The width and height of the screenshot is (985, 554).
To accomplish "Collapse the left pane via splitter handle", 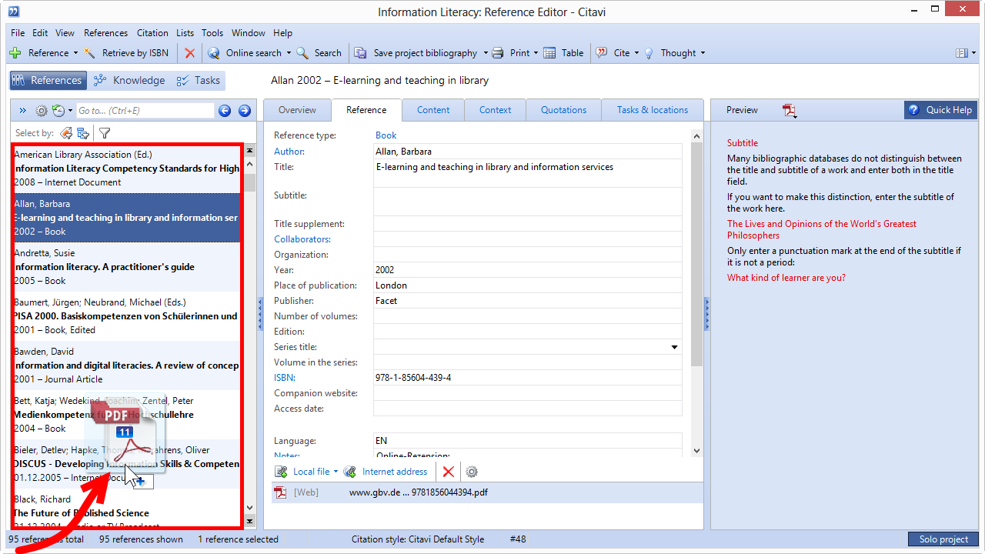I will (260, 315).
